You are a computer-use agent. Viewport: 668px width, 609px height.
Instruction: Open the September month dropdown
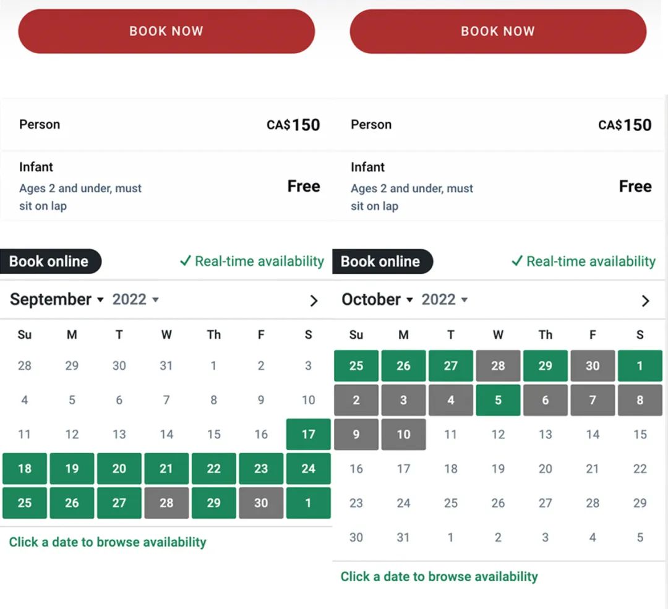pos(57,300)
